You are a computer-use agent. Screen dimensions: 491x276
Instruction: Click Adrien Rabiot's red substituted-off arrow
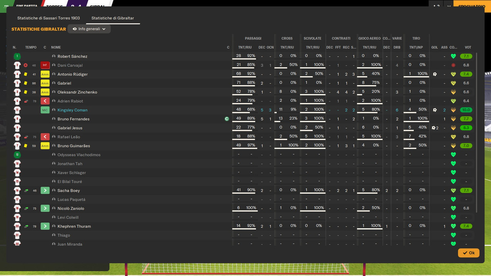tap(45, 101)
